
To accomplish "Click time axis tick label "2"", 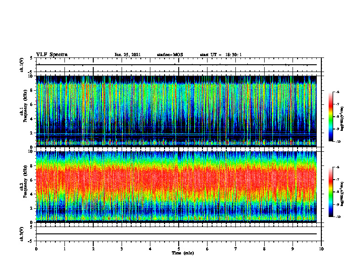I will pos(93,249).
